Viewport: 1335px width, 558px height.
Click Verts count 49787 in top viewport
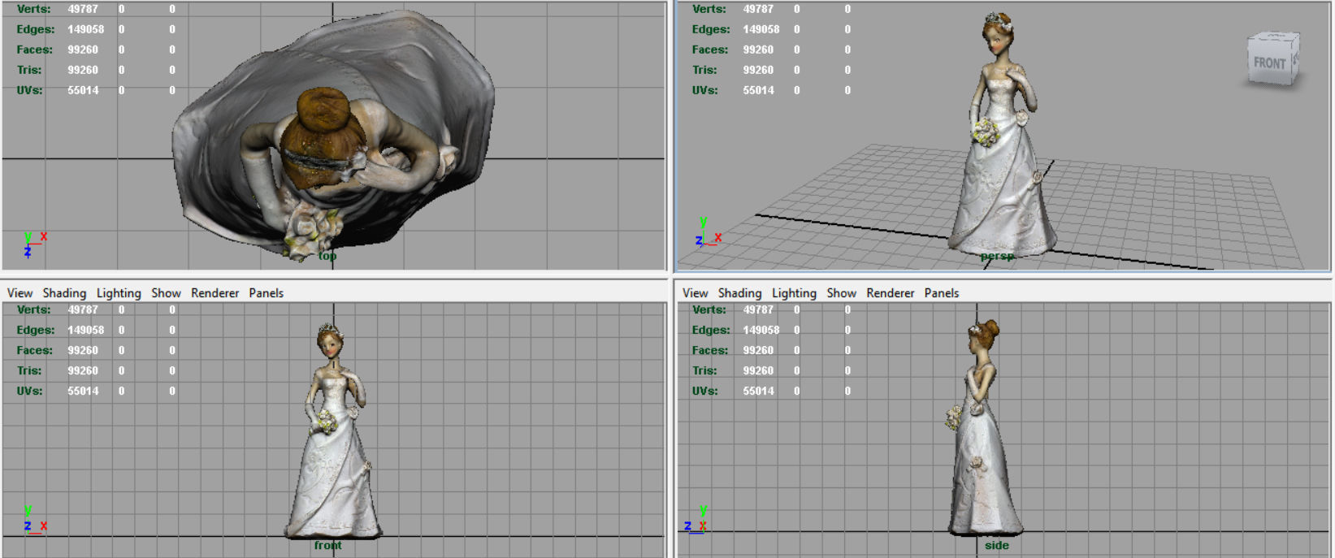point(83,9)
